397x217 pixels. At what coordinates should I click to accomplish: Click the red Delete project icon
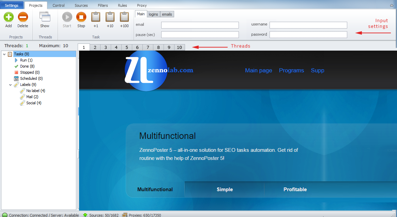pyautogui.click(x=23, y=17)
